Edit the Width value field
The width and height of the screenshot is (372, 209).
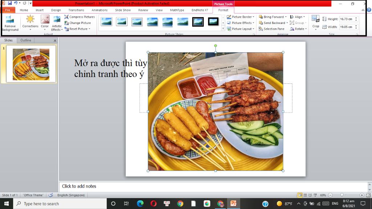tap(347, 27)
